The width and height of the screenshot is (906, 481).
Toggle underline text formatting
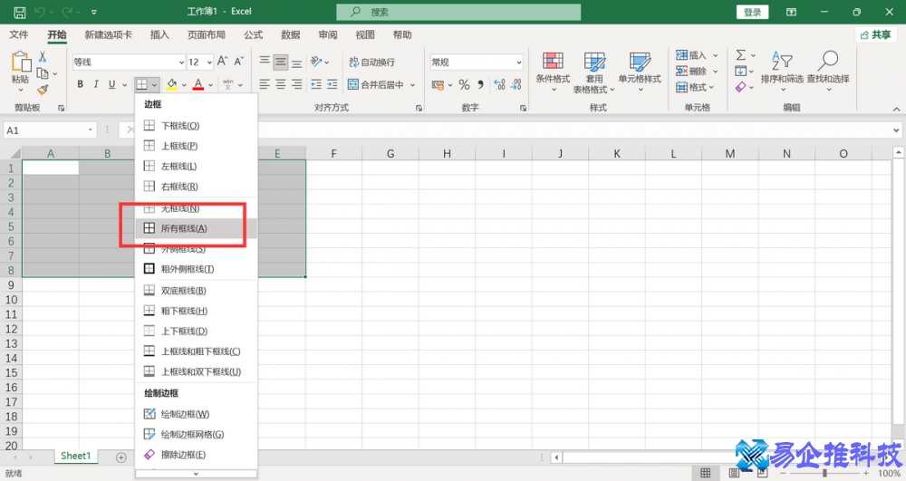coord(112,84)
